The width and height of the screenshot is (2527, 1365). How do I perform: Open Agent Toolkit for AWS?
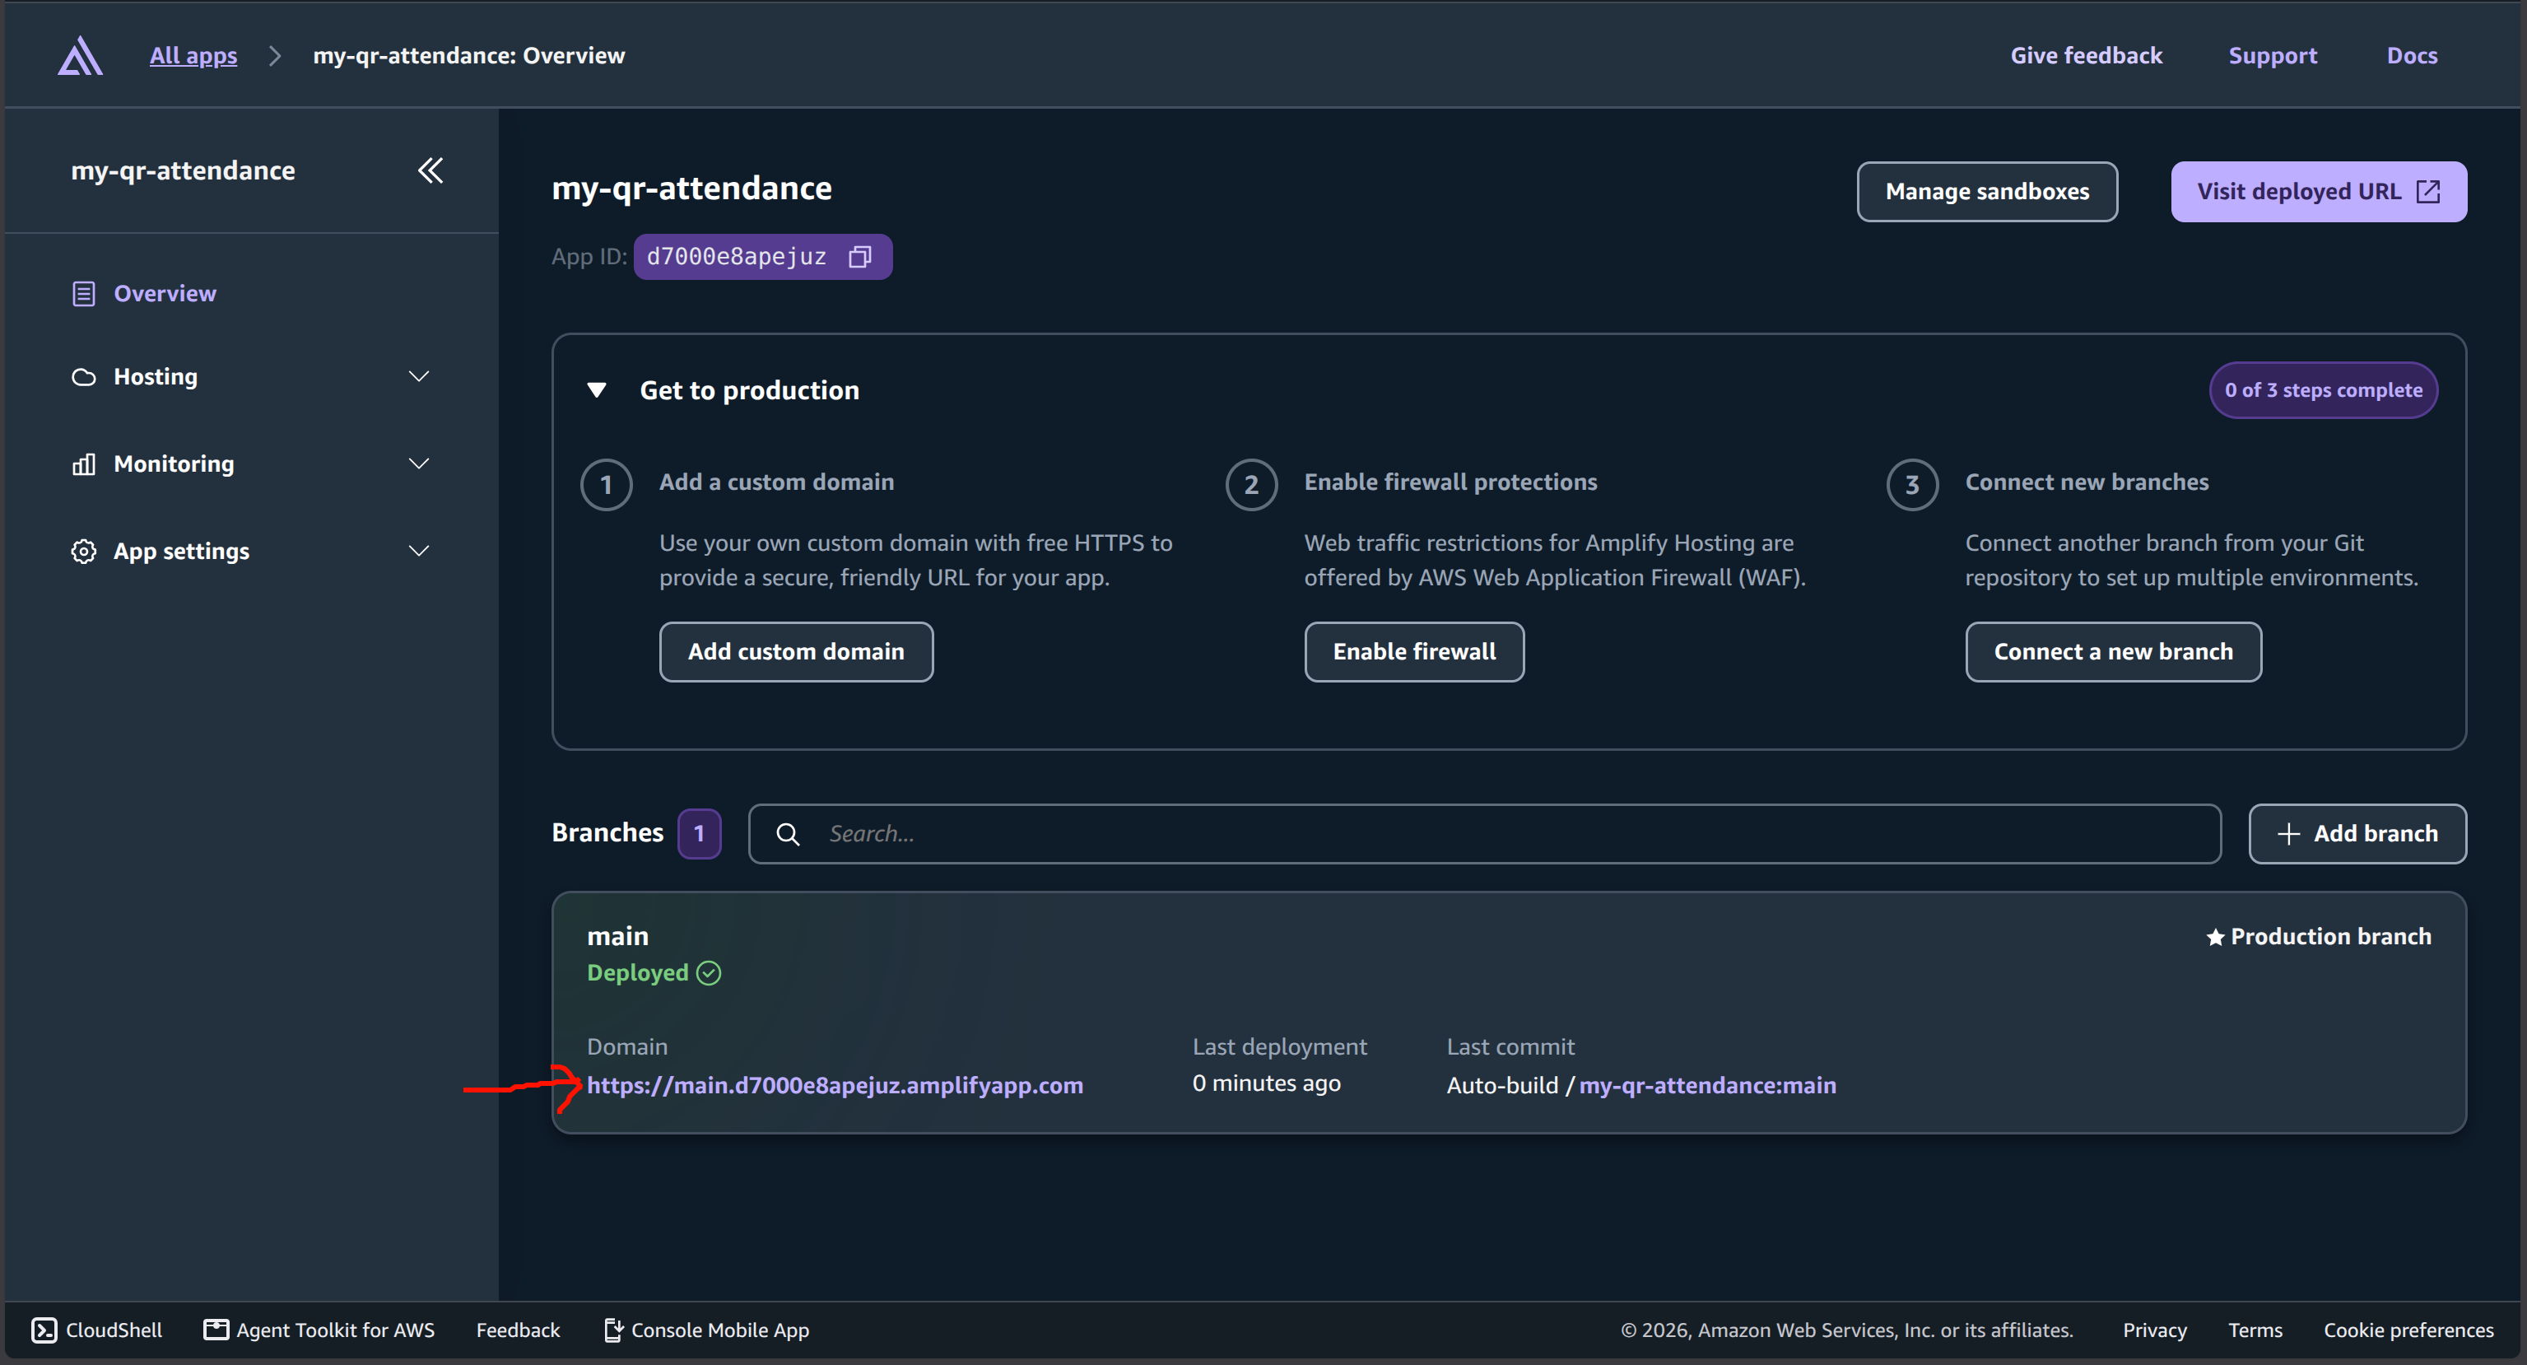coord(319,1330)
